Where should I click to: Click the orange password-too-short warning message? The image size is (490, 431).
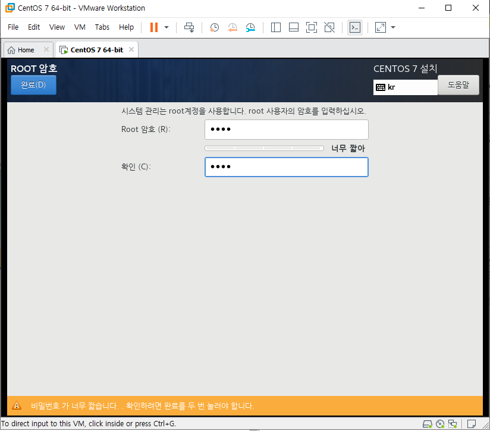[x=143, y=405]
